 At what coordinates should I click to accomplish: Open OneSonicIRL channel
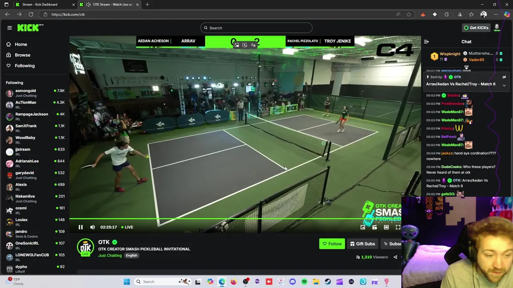[35, 246]
